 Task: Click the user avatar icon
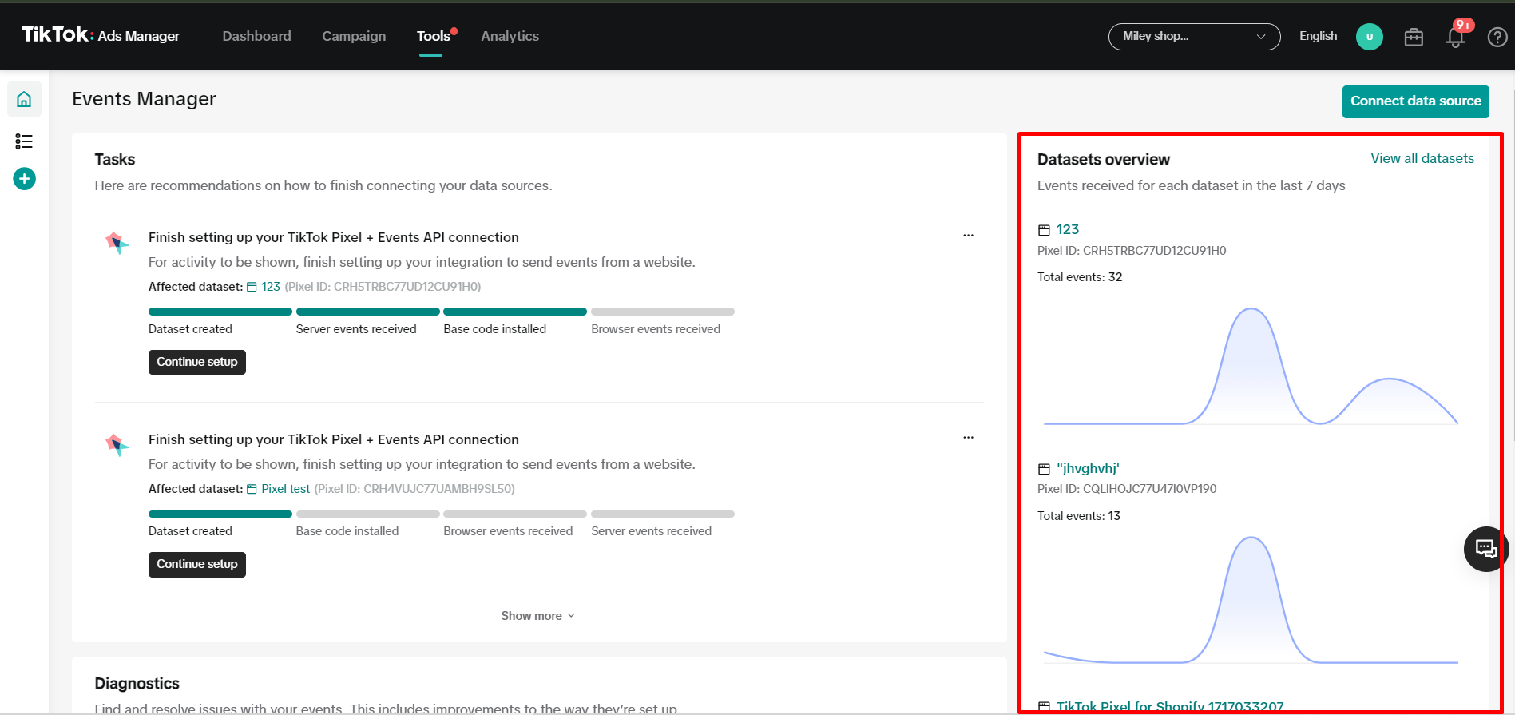(1369, 37)
